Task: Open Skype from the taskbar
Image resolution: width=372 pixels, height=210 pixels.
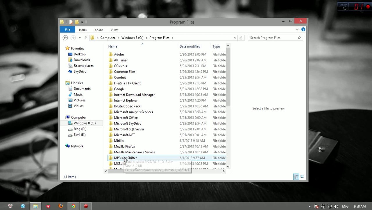Action: (x=23, y=206)
